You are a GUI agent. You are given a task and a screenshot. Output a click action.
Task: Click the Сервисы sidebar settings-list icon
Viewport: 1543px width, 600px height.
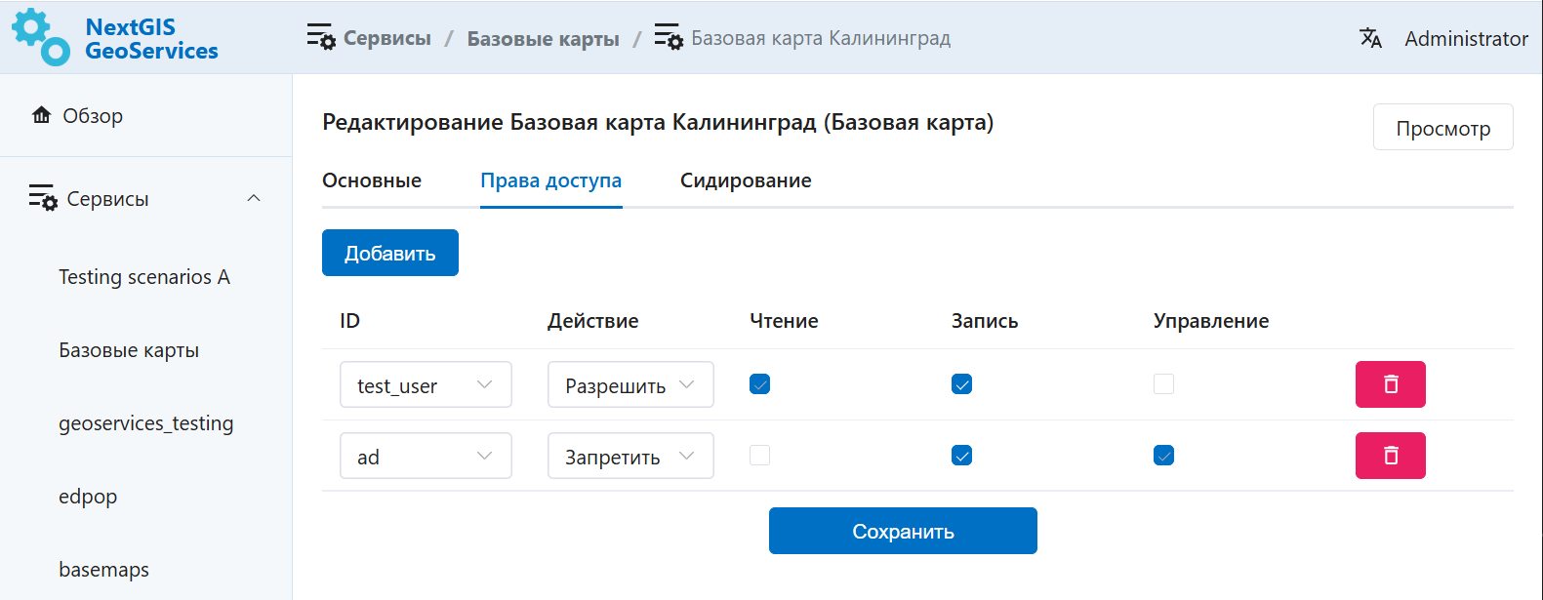43,198
